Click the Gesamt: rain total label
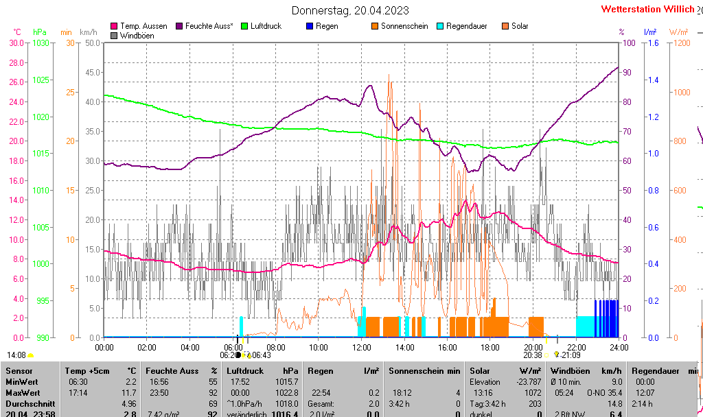Image resolution: width=703 pixels, height=417 pixels. (x=321, y=403)
